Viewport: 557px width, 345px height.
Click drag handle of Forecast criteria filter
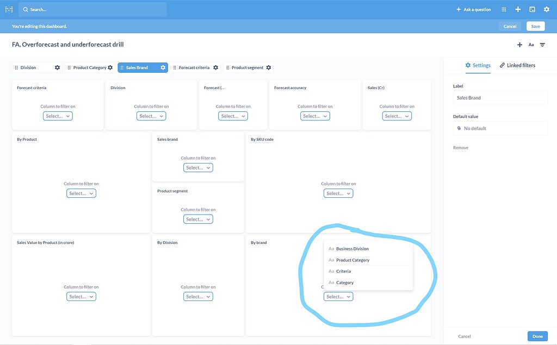[175, 67]
